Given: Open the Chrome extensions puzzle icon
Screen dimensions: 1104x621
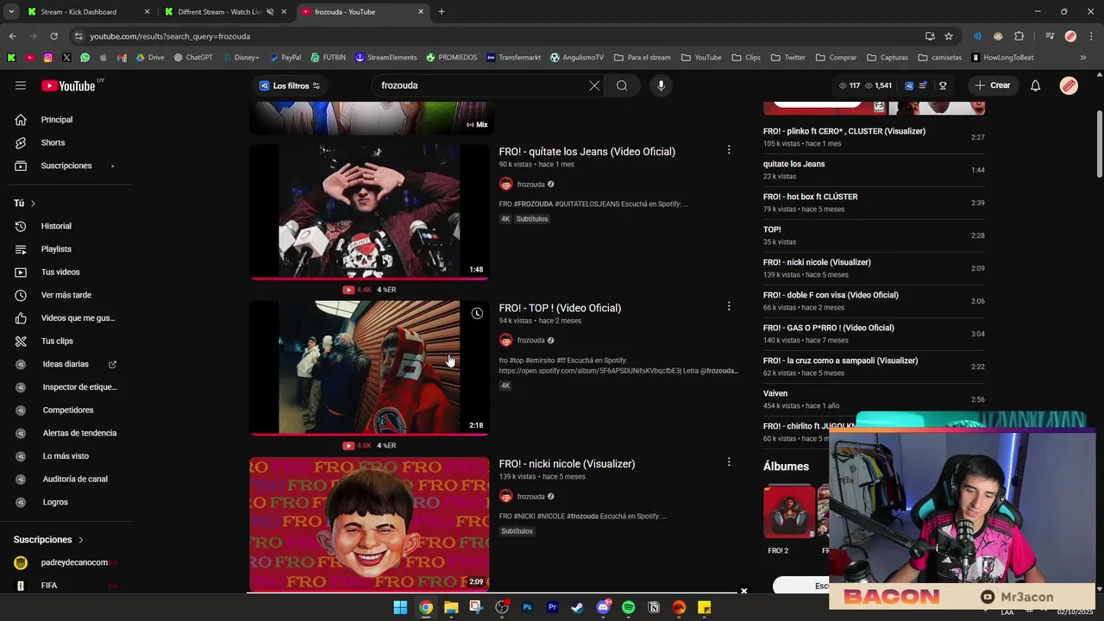Looking at the screenshot, I should click(x=1019, y=36).
